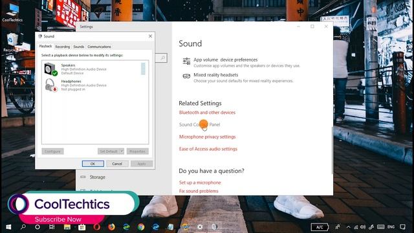Launch Firefox from taskbar

coord(111,227)
